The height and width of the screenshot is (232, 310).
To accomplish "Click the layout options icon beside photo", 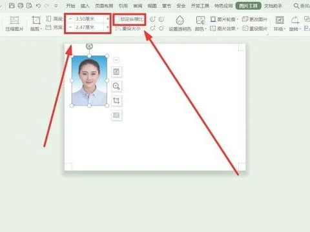I will click(x=116, y=72).
